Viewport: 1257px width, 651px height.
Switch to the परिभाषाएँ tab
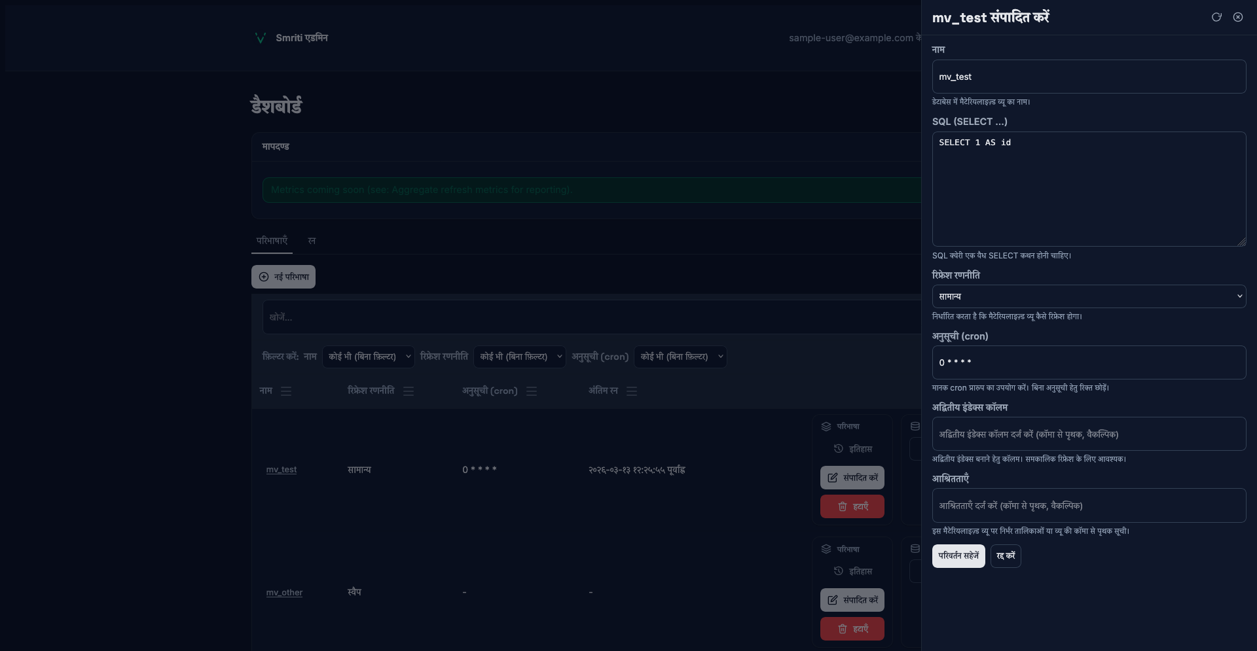click(x=272, y=241)
